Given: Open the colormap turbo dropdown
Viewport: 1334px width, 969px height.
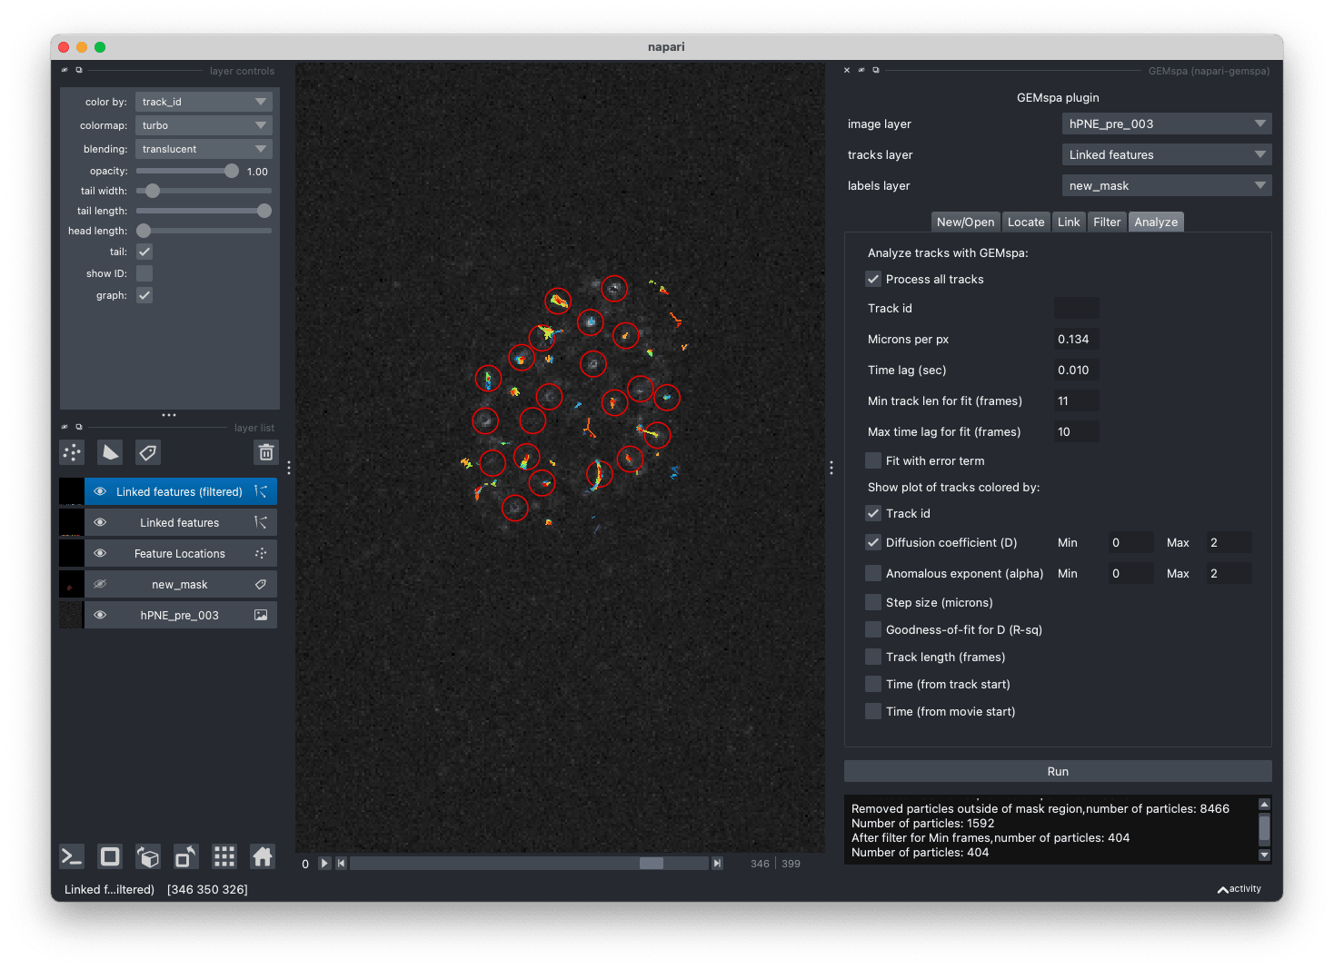Looking at the screenshot, I should click(204, 125).
